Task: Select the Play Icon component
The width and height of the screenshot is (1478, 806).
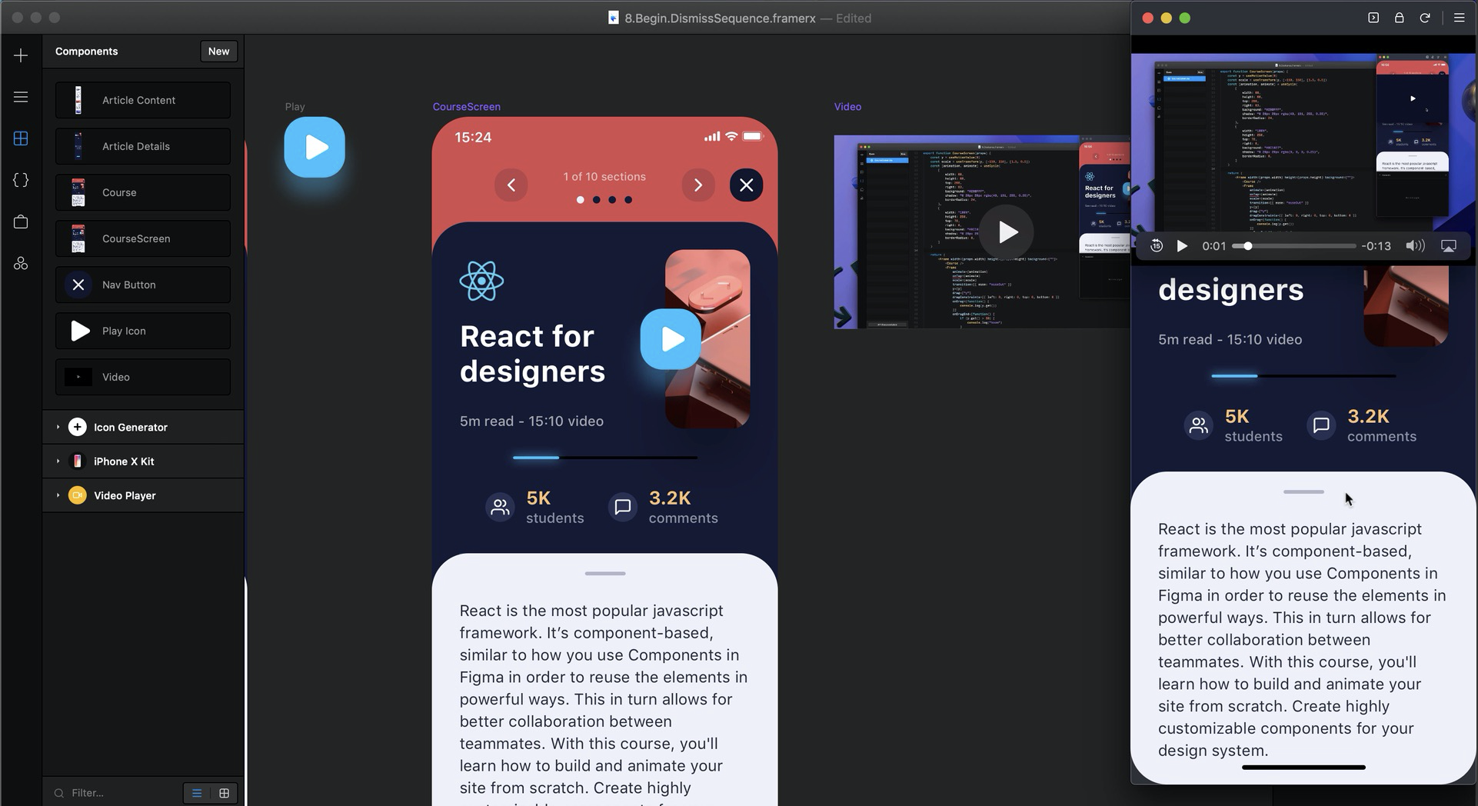Action: point(143,331)
